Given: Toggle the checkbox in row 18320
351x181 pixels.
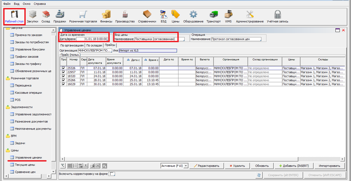Looking at the screenshot, I should [63, 76].
